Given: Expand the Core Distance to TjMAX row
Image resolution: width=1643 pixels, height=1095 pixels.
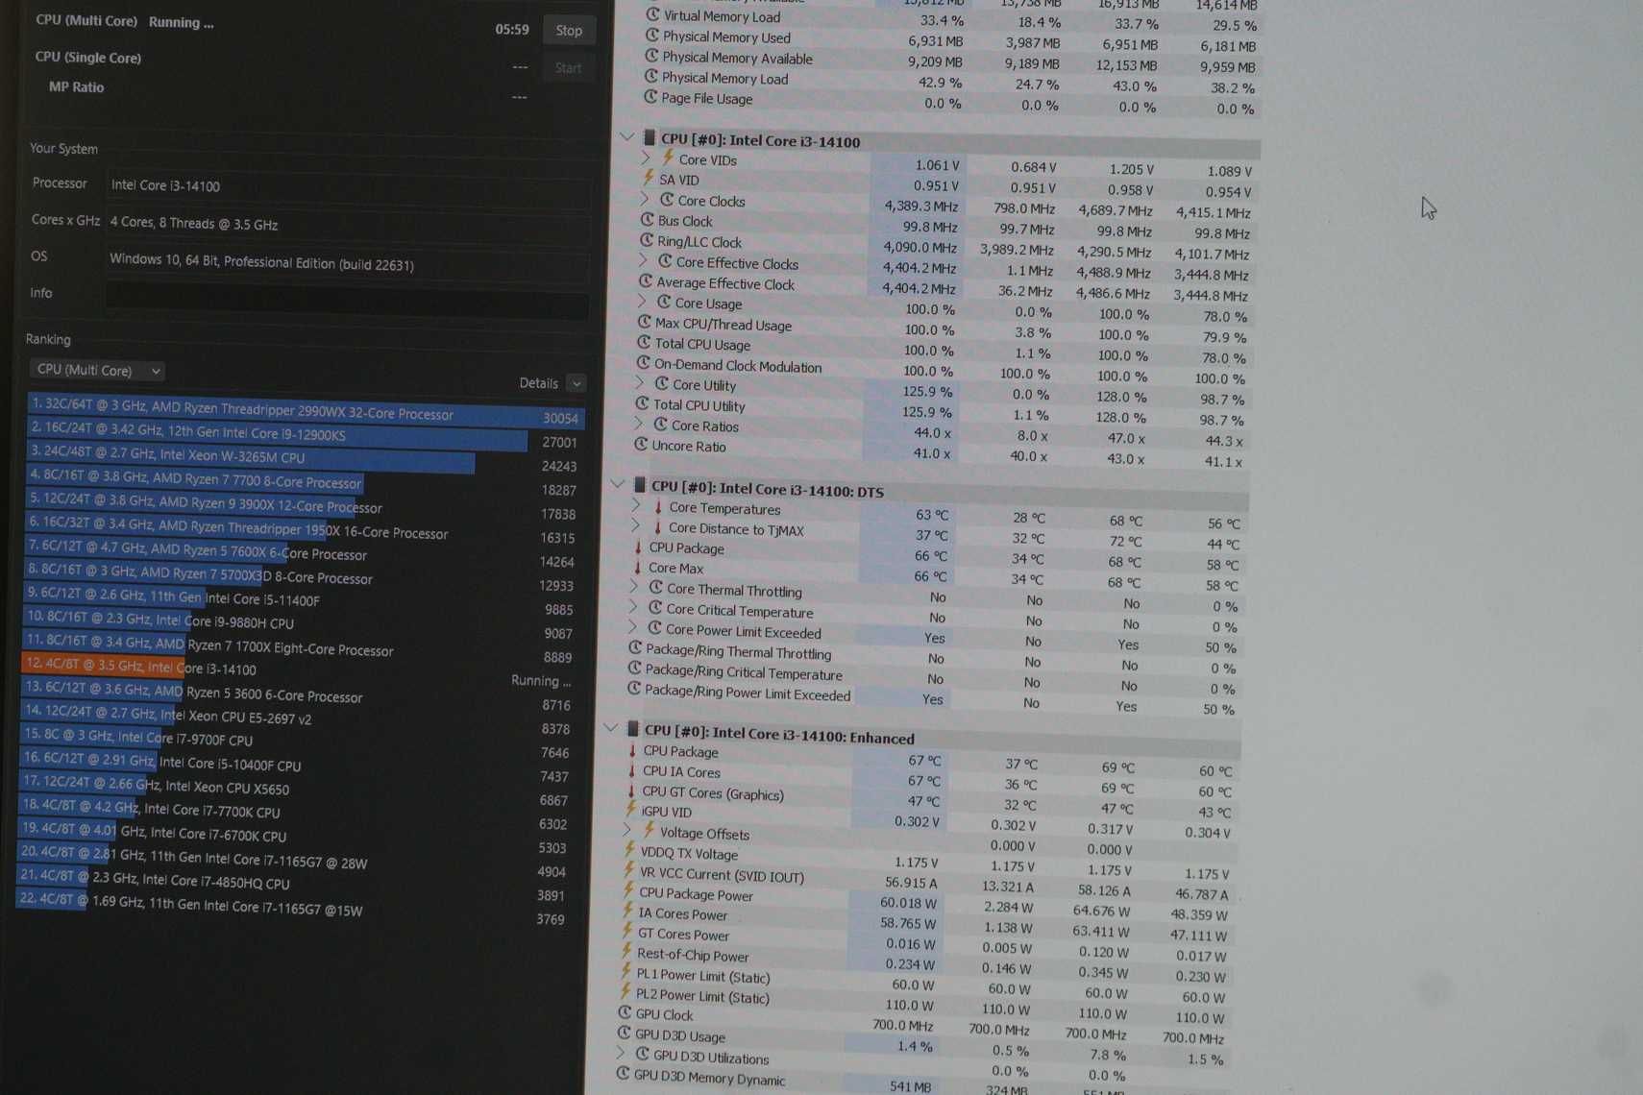Looking at the screenshot, I should 636,525.
